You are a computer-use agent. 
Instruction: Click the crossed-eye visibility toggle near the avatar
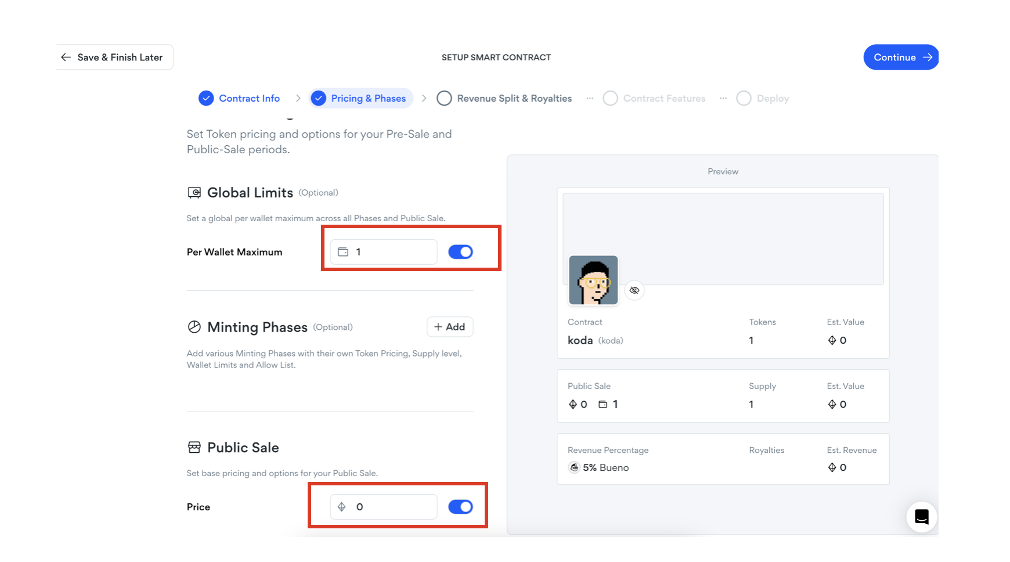click(634, 290)
